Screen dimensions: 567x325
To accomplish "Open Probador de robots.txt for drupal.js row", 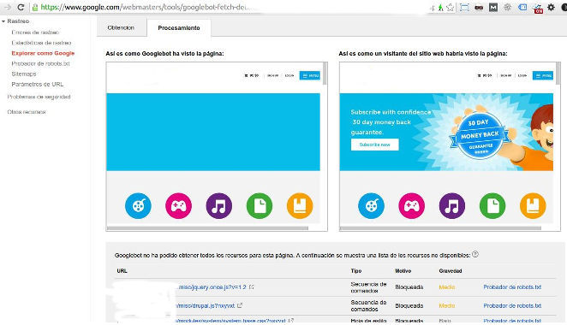I will point(512,305).
